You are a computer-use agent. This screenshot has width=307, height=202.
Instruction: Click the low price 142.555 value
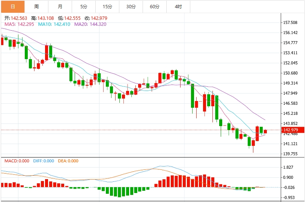tap(72, 18)
